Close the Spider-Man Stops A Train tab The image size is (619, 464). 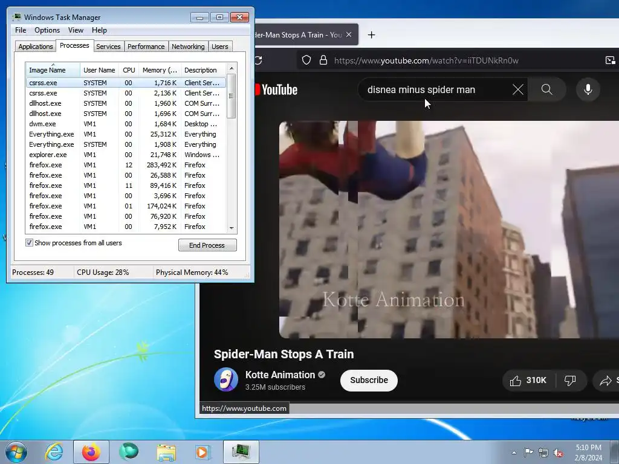tap(349, 34)
